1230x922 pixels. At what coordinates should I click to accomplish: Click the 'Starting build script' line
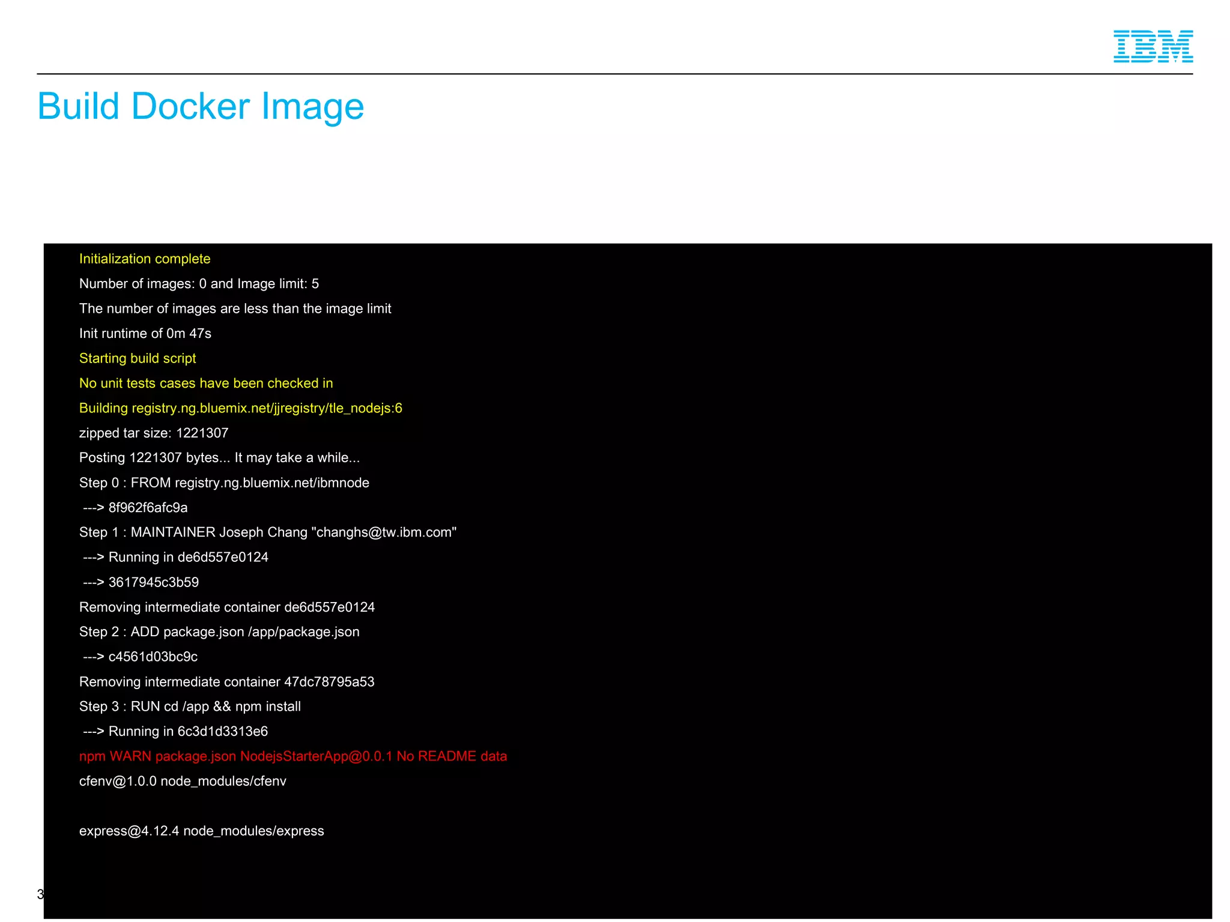click(x=138, y=358)
